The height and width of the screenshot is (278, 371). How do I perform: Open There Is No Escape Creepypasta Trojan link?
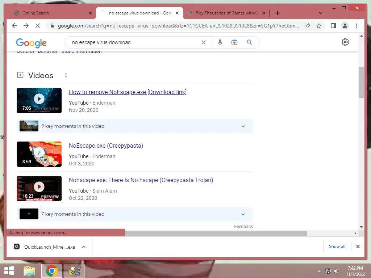pos(141,180)
